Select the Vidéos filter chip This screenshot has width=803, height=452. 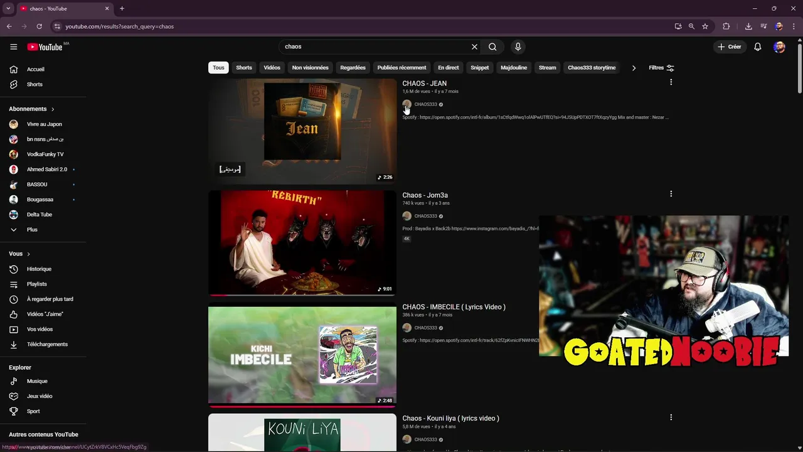[272, 68]
